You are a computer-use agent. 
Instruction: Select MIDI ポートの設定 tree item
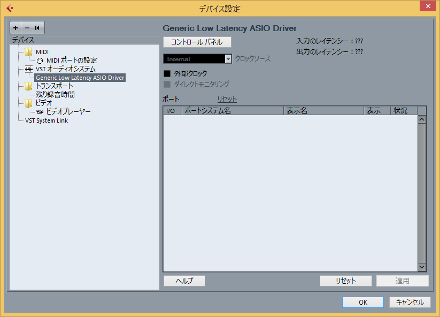(72, 61)
